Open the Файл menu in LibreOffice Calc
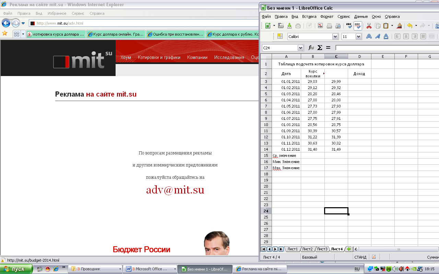Image resolution: width=439 pixels, height=274 pixels. click(266, 16)
